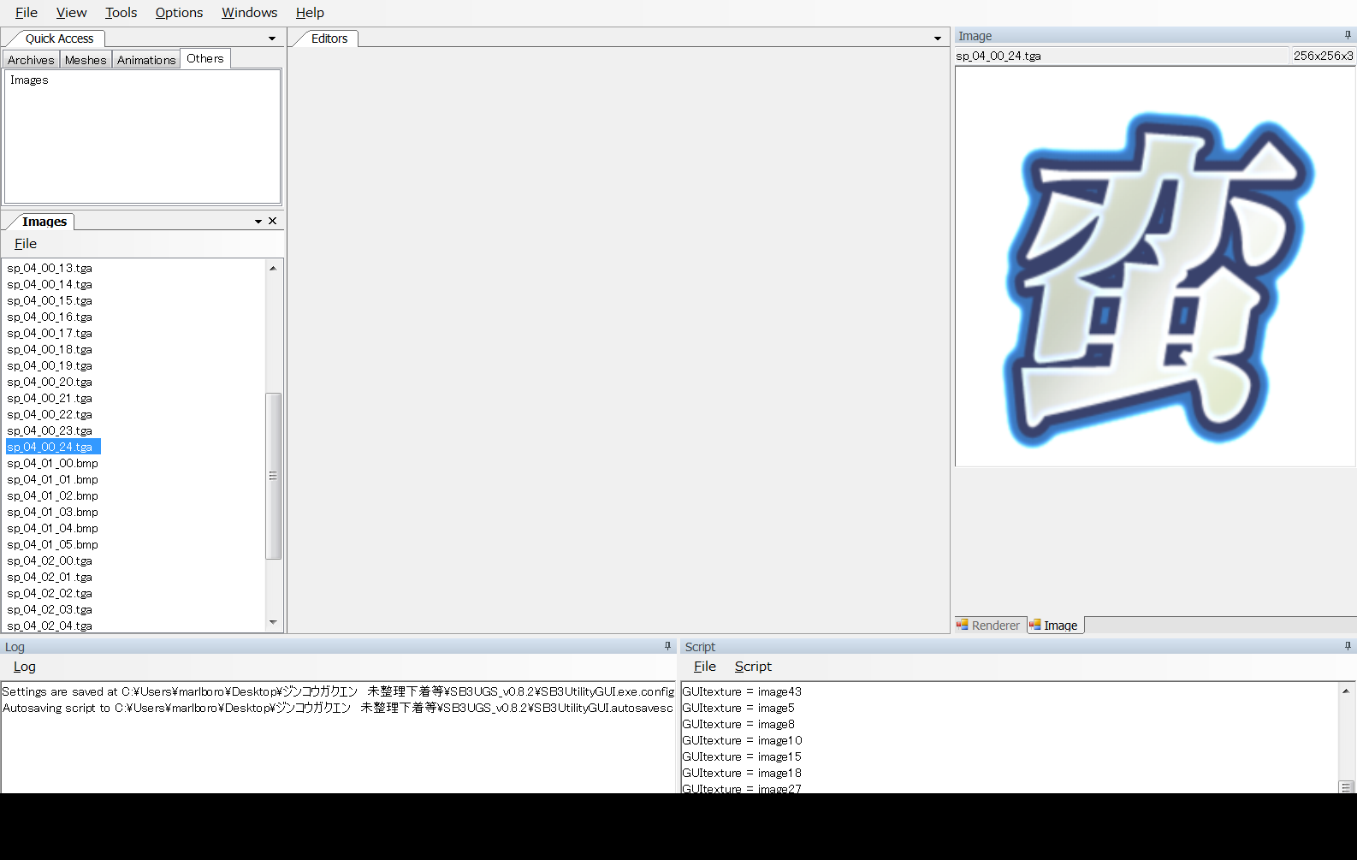Switch to the Archives tab
1357x860 pixels.
[x=31, y=60]
